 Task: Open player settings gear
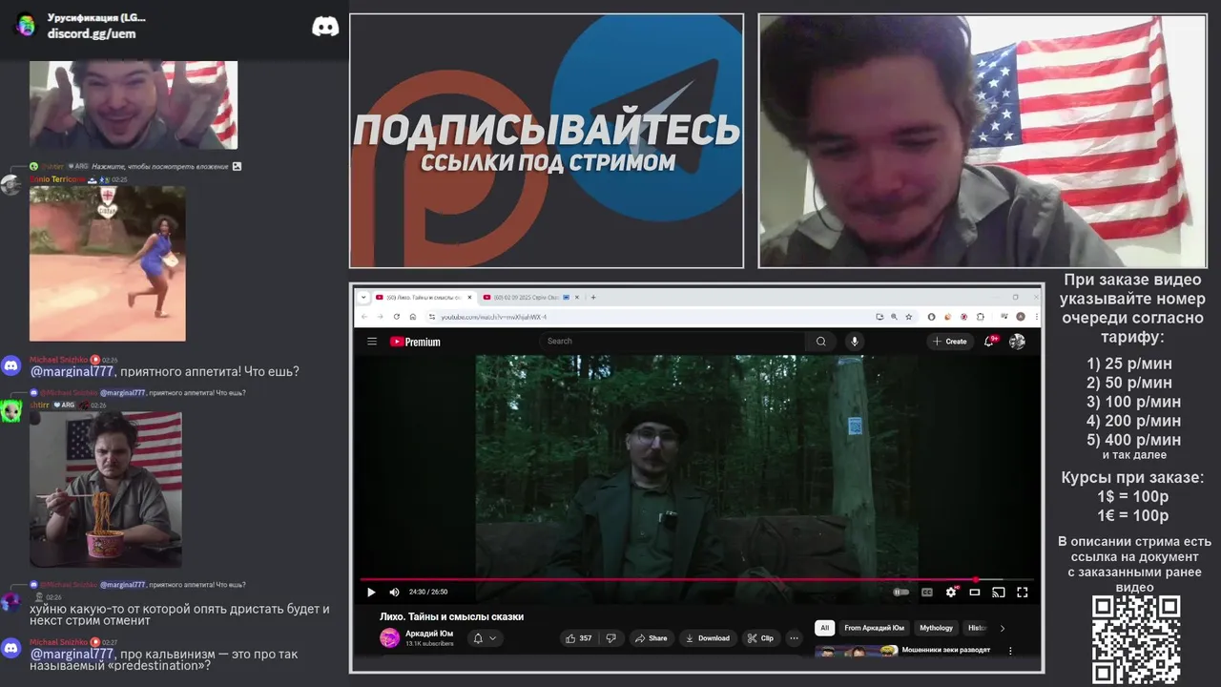click(951, 592)
